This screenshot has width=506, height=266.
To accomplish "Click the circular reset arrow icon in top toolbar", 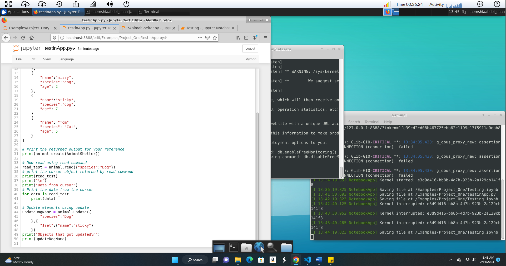I will click(x=59, y=4).
